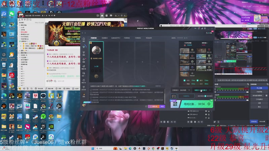Follow green CFG配置 link in Arena notice

tap(140, 86)
